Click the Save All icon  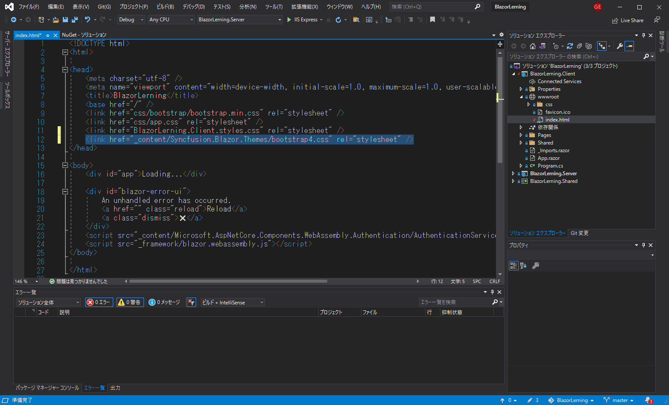75,20
